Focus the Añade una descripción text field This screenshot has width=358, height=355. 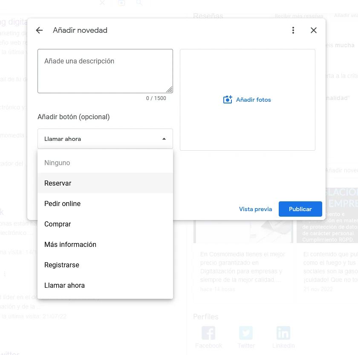click(105, 71)
